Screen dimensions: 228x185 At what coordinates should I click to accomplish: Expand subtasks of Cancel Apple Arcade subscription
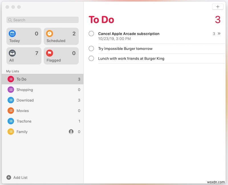(x=219, y=34)
